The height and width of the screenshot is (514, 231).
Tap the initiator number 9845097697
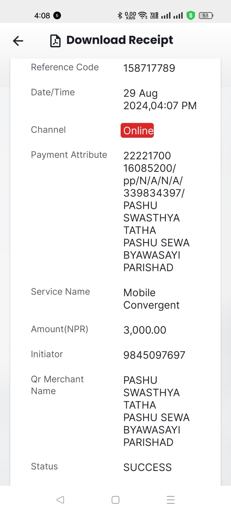(154, 355)
